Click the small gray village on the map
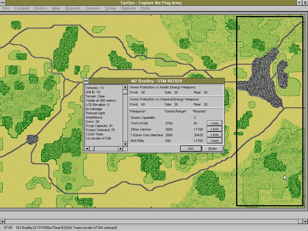Screen dimensions: 308x231 coord(32,139)
